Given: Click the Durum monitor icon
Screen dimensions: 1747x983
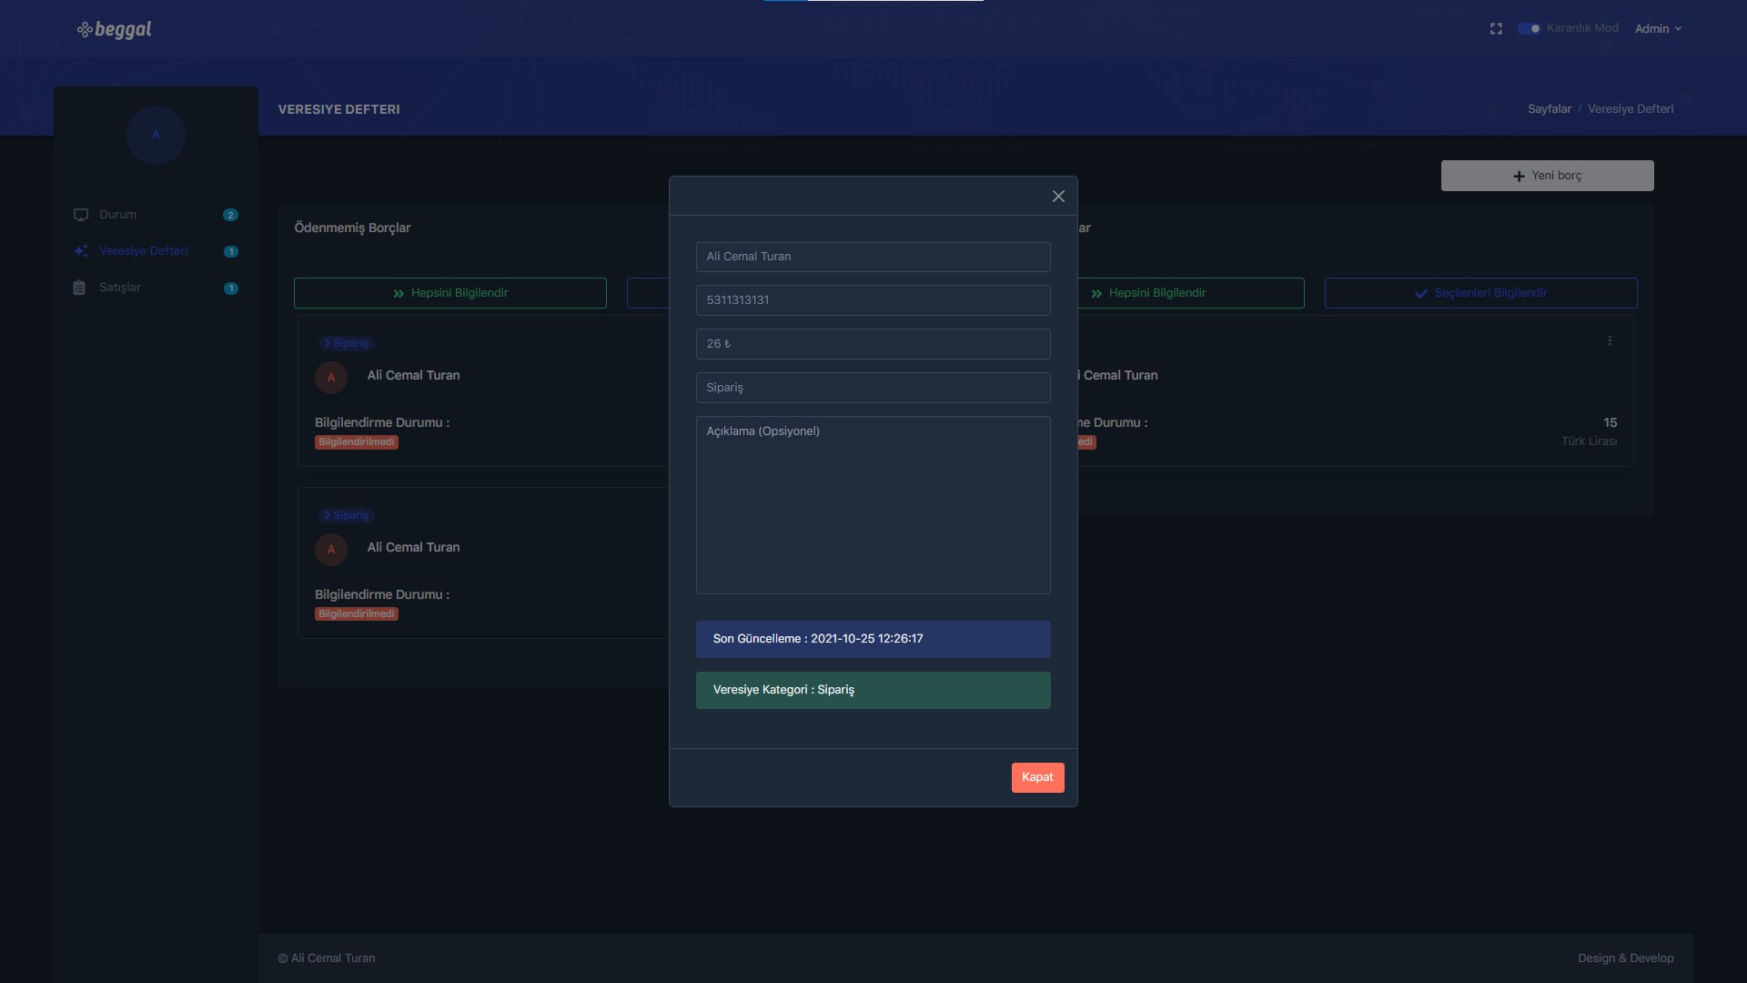Looking at the screenshot, I should [x=81, y=215].
